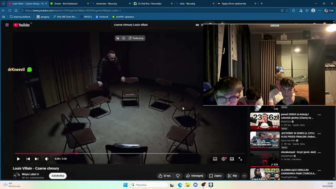This screenshot has height=189, width=336.
Task: Open the Nike AIR Zoom bookmark
Action: point(65,17)
